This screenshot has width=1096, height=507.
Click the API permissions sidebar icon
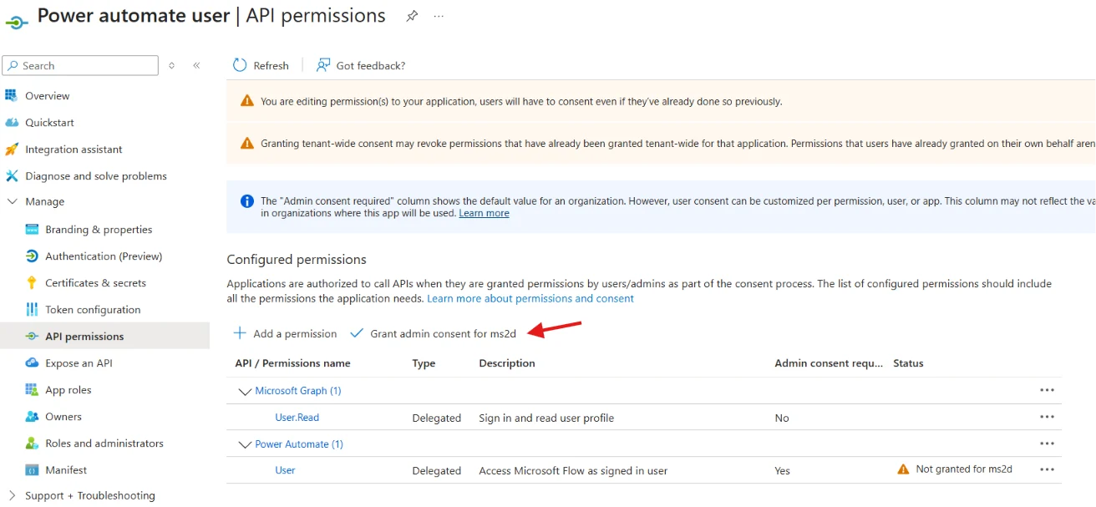32,336
